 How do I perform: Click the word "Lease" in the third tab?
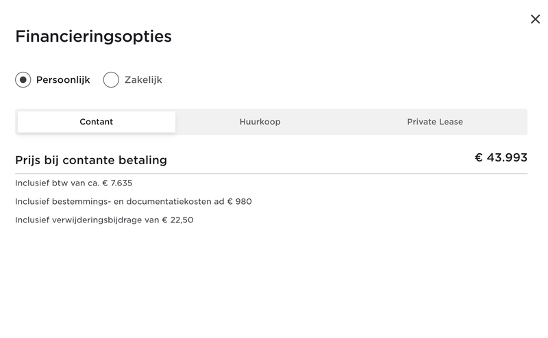451,122
